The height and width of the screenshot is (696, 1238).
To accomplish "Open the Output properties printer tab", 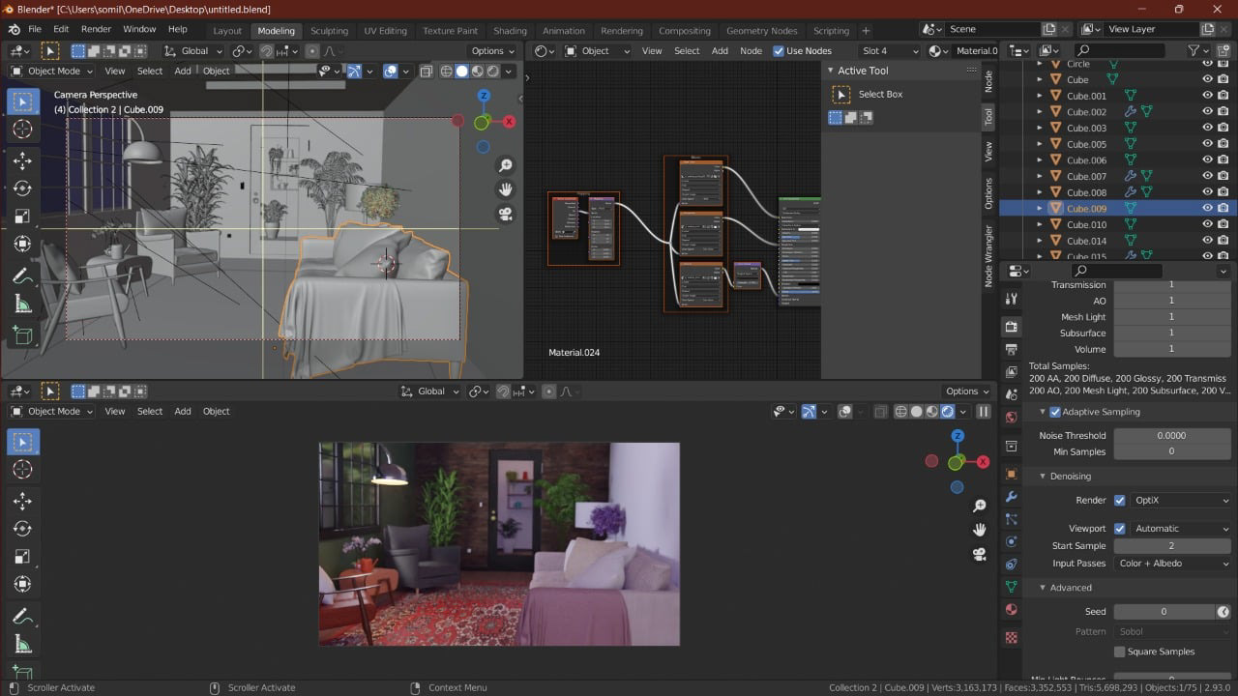I will click(x=1012, y=349).
